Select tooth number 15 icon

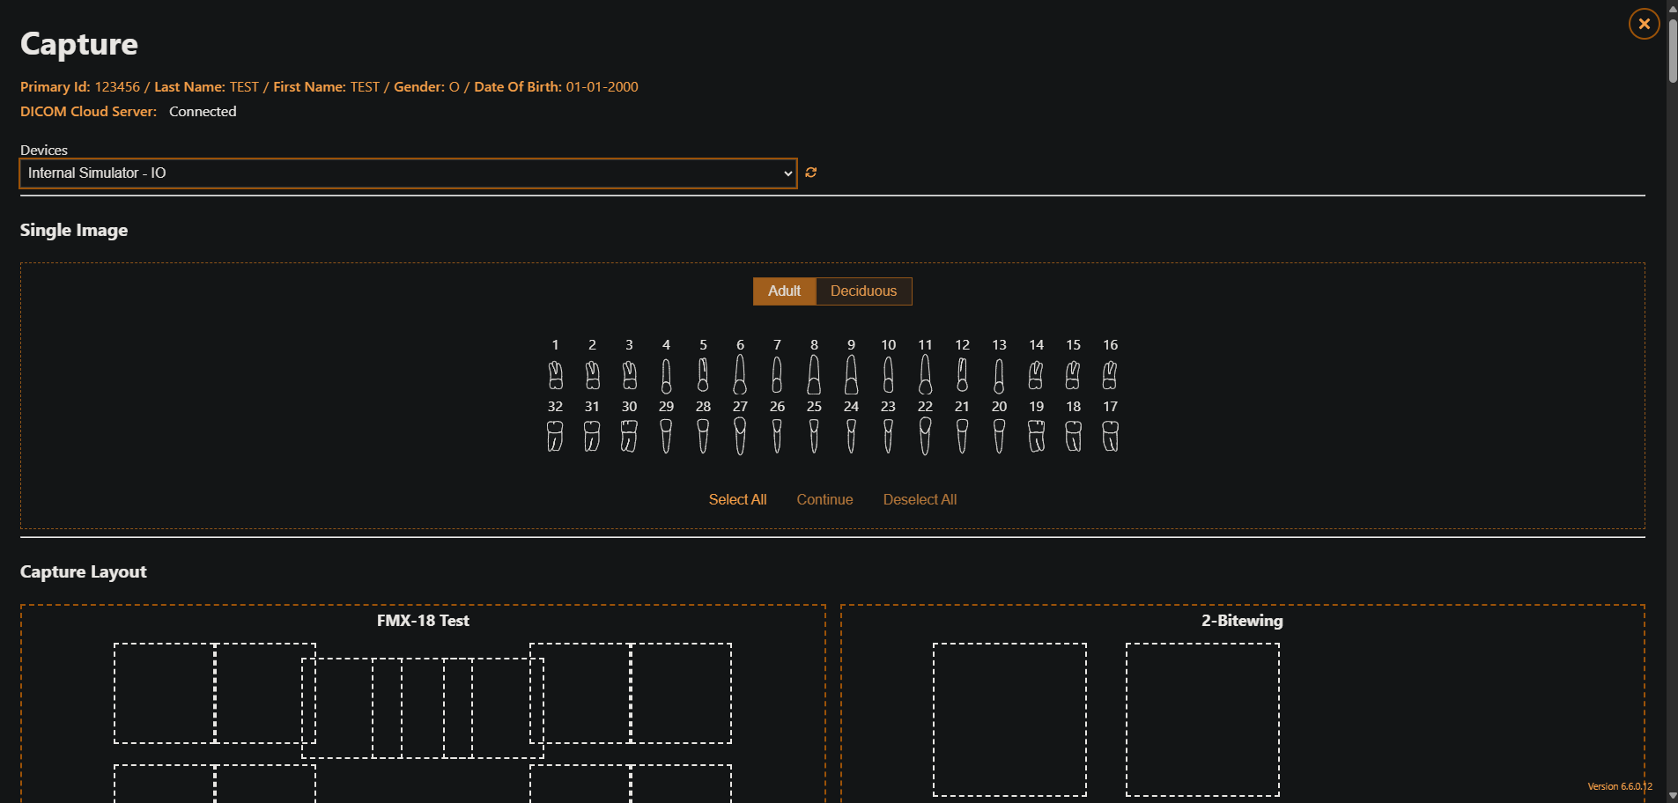(x=1073, y=375)
